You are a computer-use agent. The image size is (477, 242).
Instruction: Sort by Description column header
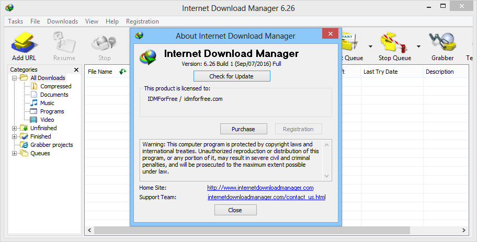click(439, 72)
